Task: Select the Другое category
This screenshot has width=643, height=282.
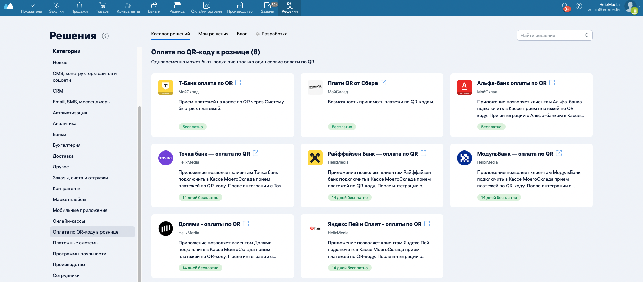Action: point(61,167)
